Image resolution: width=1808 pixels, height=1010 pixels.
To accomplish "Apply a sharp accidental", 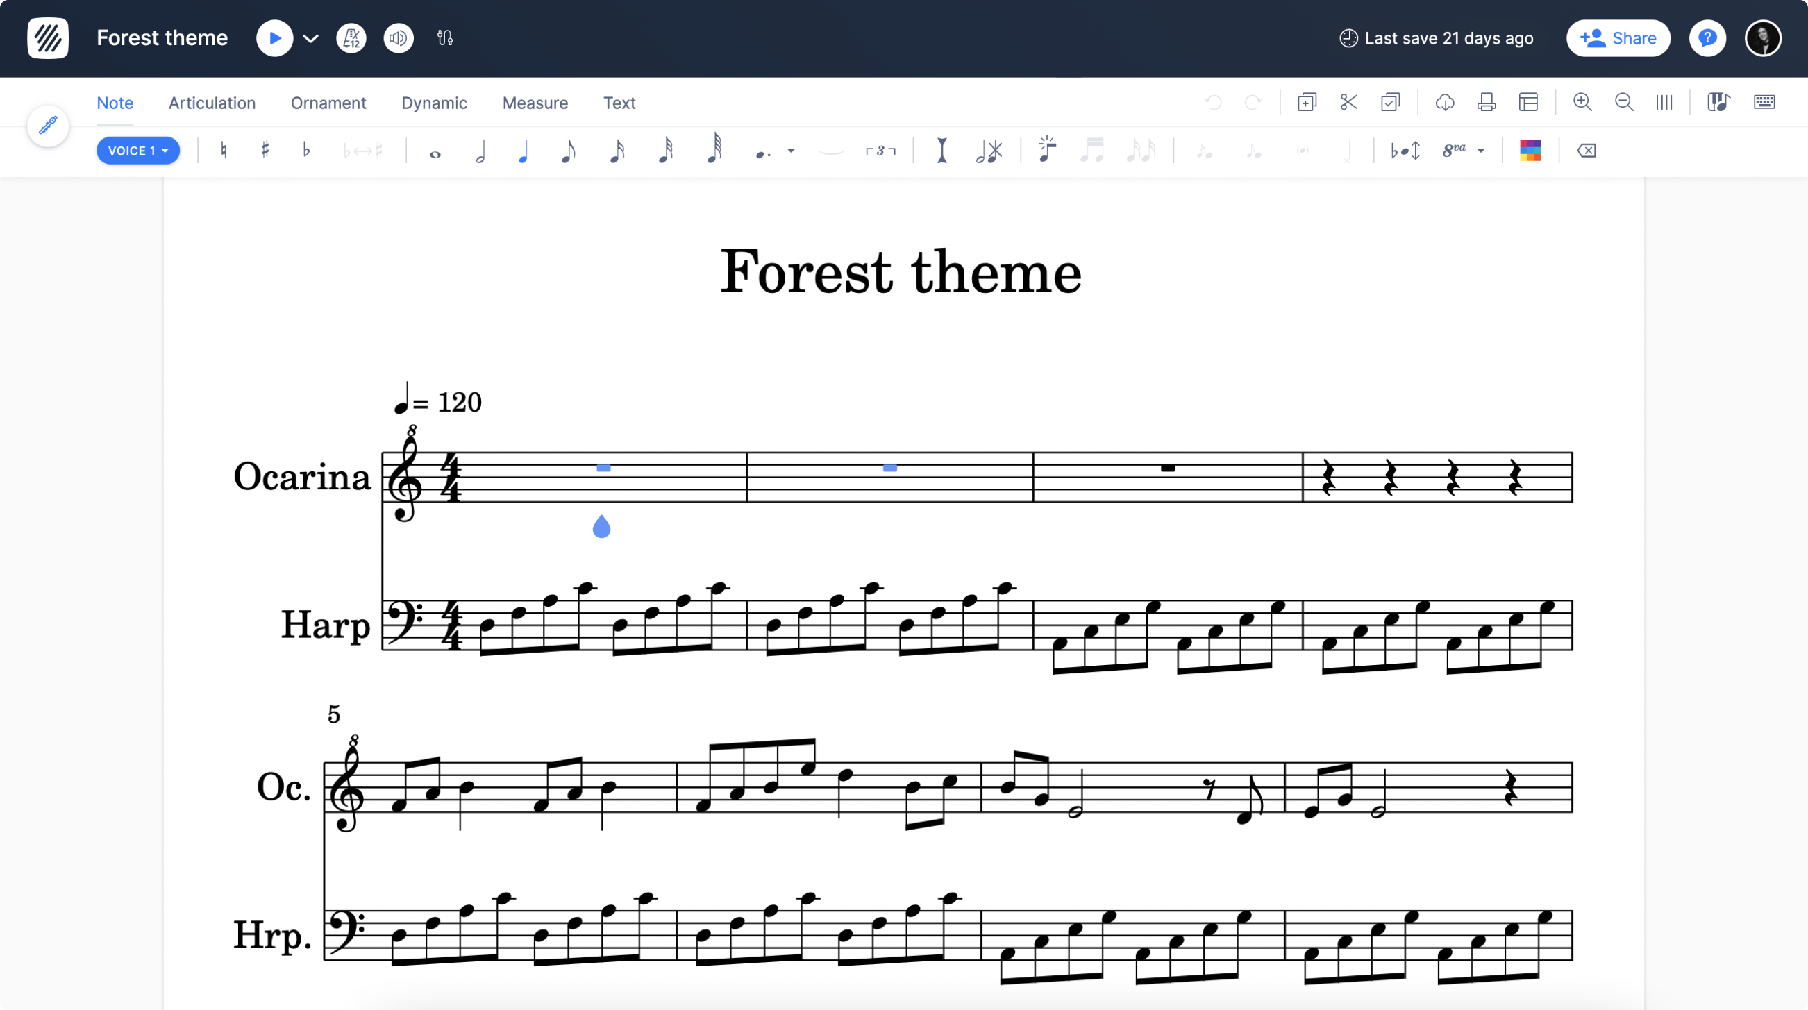I will coord(265,150).
